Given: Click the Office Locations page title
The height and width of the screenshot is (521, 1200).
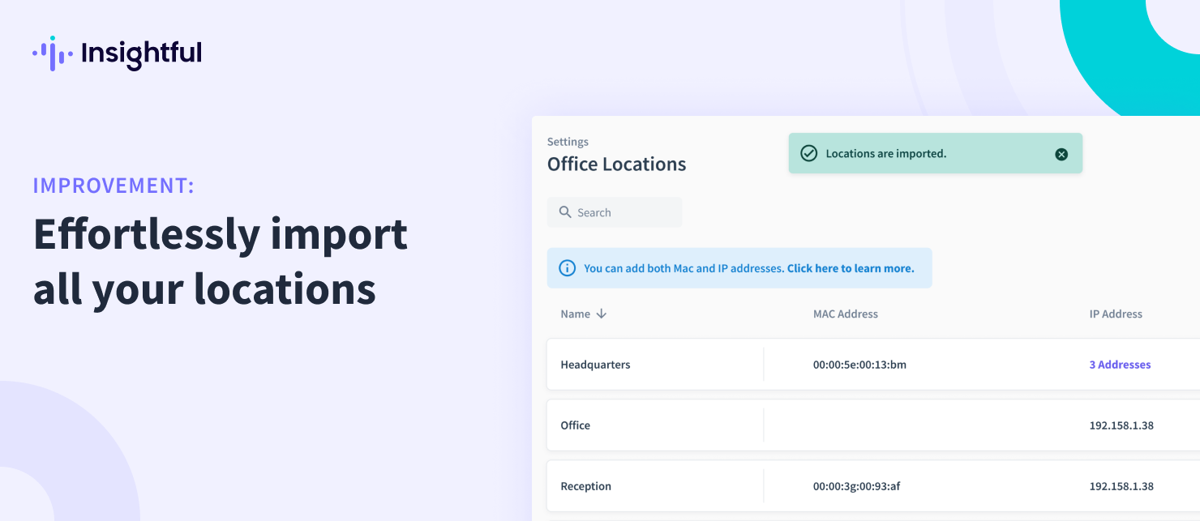Looking at the screenshot, I should [616, 164].
